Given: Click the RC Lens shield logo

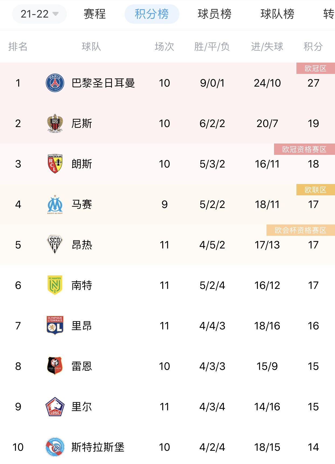Looking at the screenshot, I should (55, 164).
